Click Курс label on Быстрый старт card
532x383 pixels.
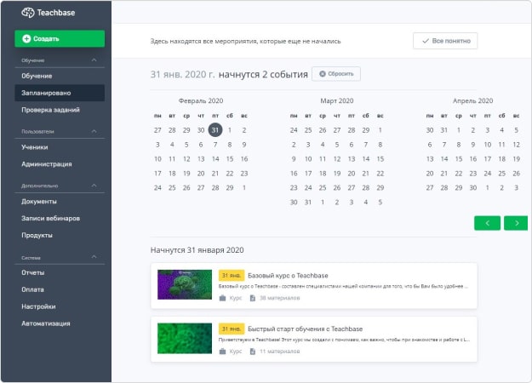coord(236,352)
